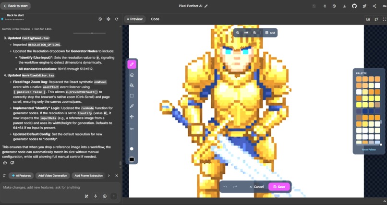Deploy the app with the rocket icon
The image size is (387, 205).
coord(364,6)
